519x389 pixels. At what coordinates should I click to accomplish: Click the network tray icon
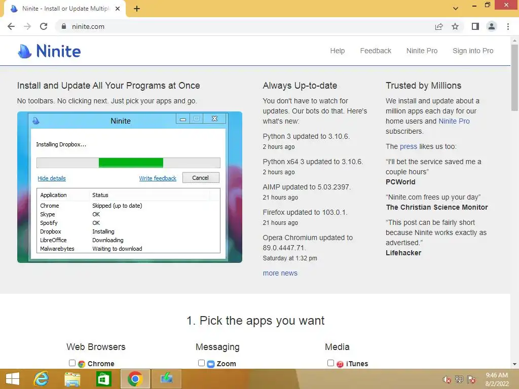coord(459,379)
